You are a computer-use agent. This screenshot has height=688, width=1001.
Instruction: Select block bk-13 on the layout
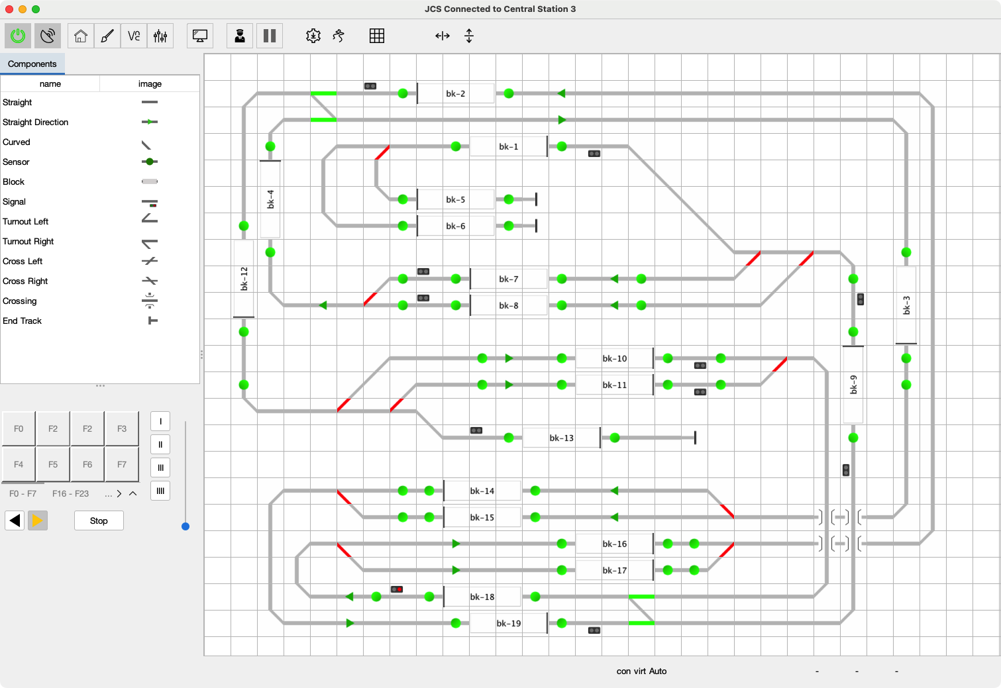tap(562, 438)
